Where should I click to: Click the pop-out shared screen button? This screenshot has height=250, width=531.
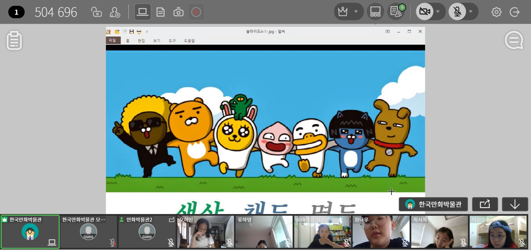[485, 204]
